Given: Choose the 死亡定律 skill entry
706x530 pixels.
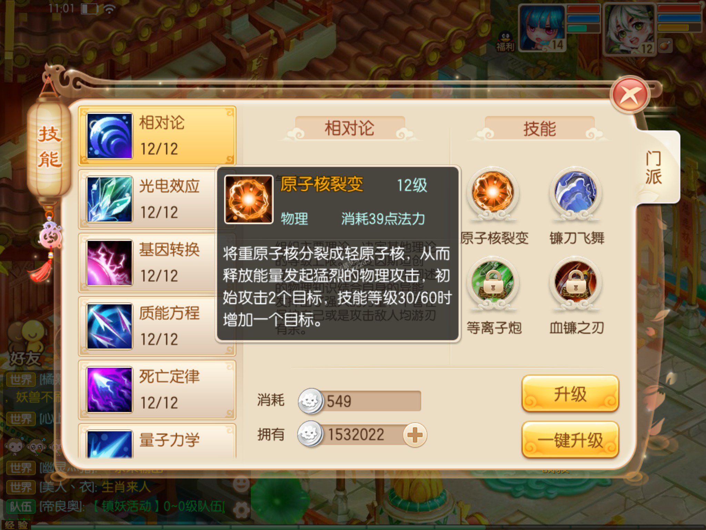Looking at the screenshot, I should 157,390.
